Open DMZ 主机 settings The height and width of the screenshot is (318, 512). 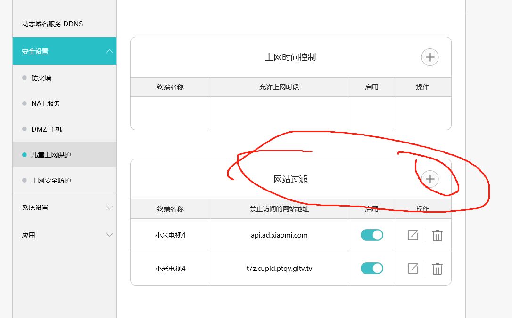coord(47,129)
